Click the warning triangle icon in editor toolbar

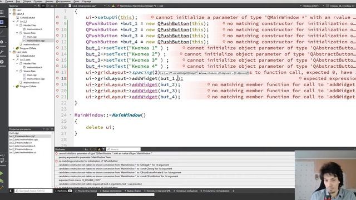[113, 6]
